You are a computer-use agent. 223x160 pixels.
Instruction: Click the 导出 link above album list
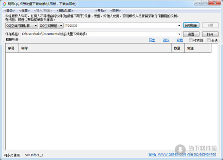[152, 40]
